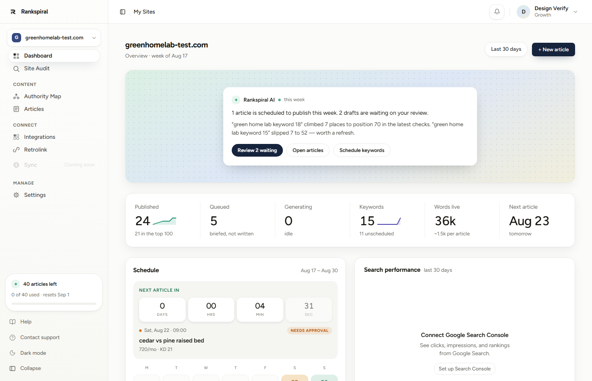The image size is (592, 381).
Task: Open Help link
Action: point(26,322)
